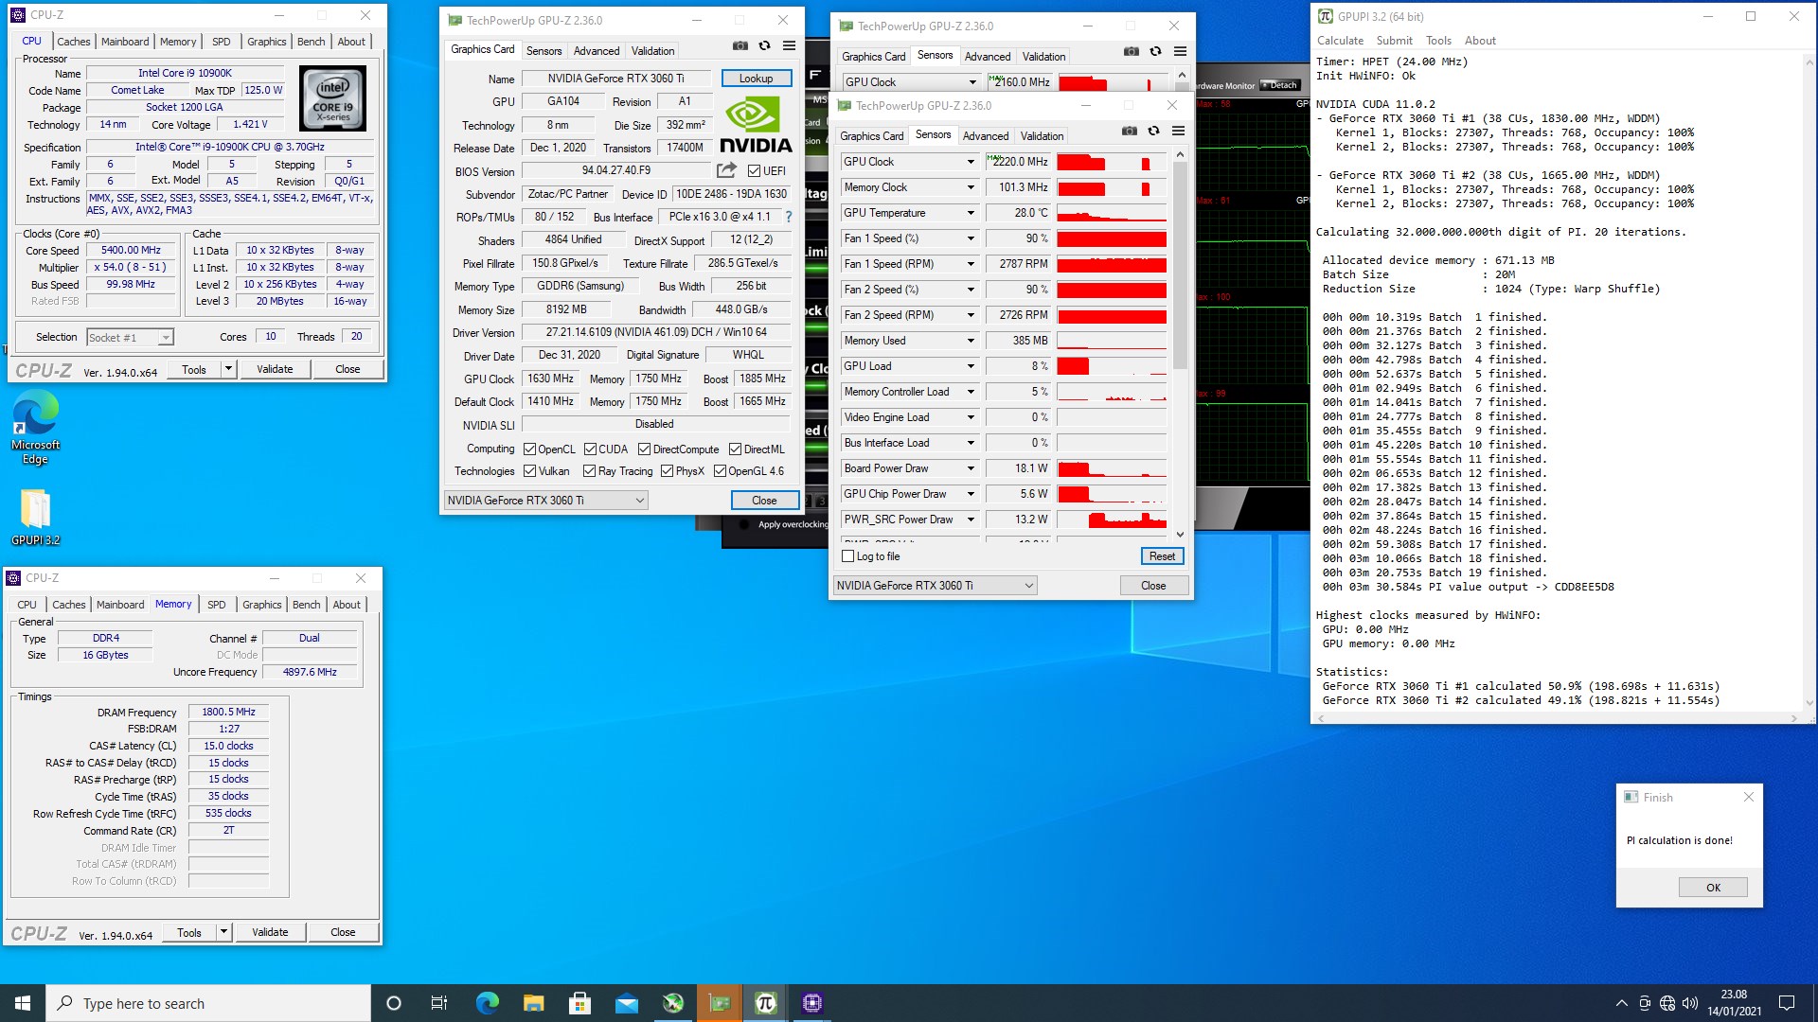Expand the Memory Clock sensor dropdown
The image size is (1818, 1022).
point(971,187)
